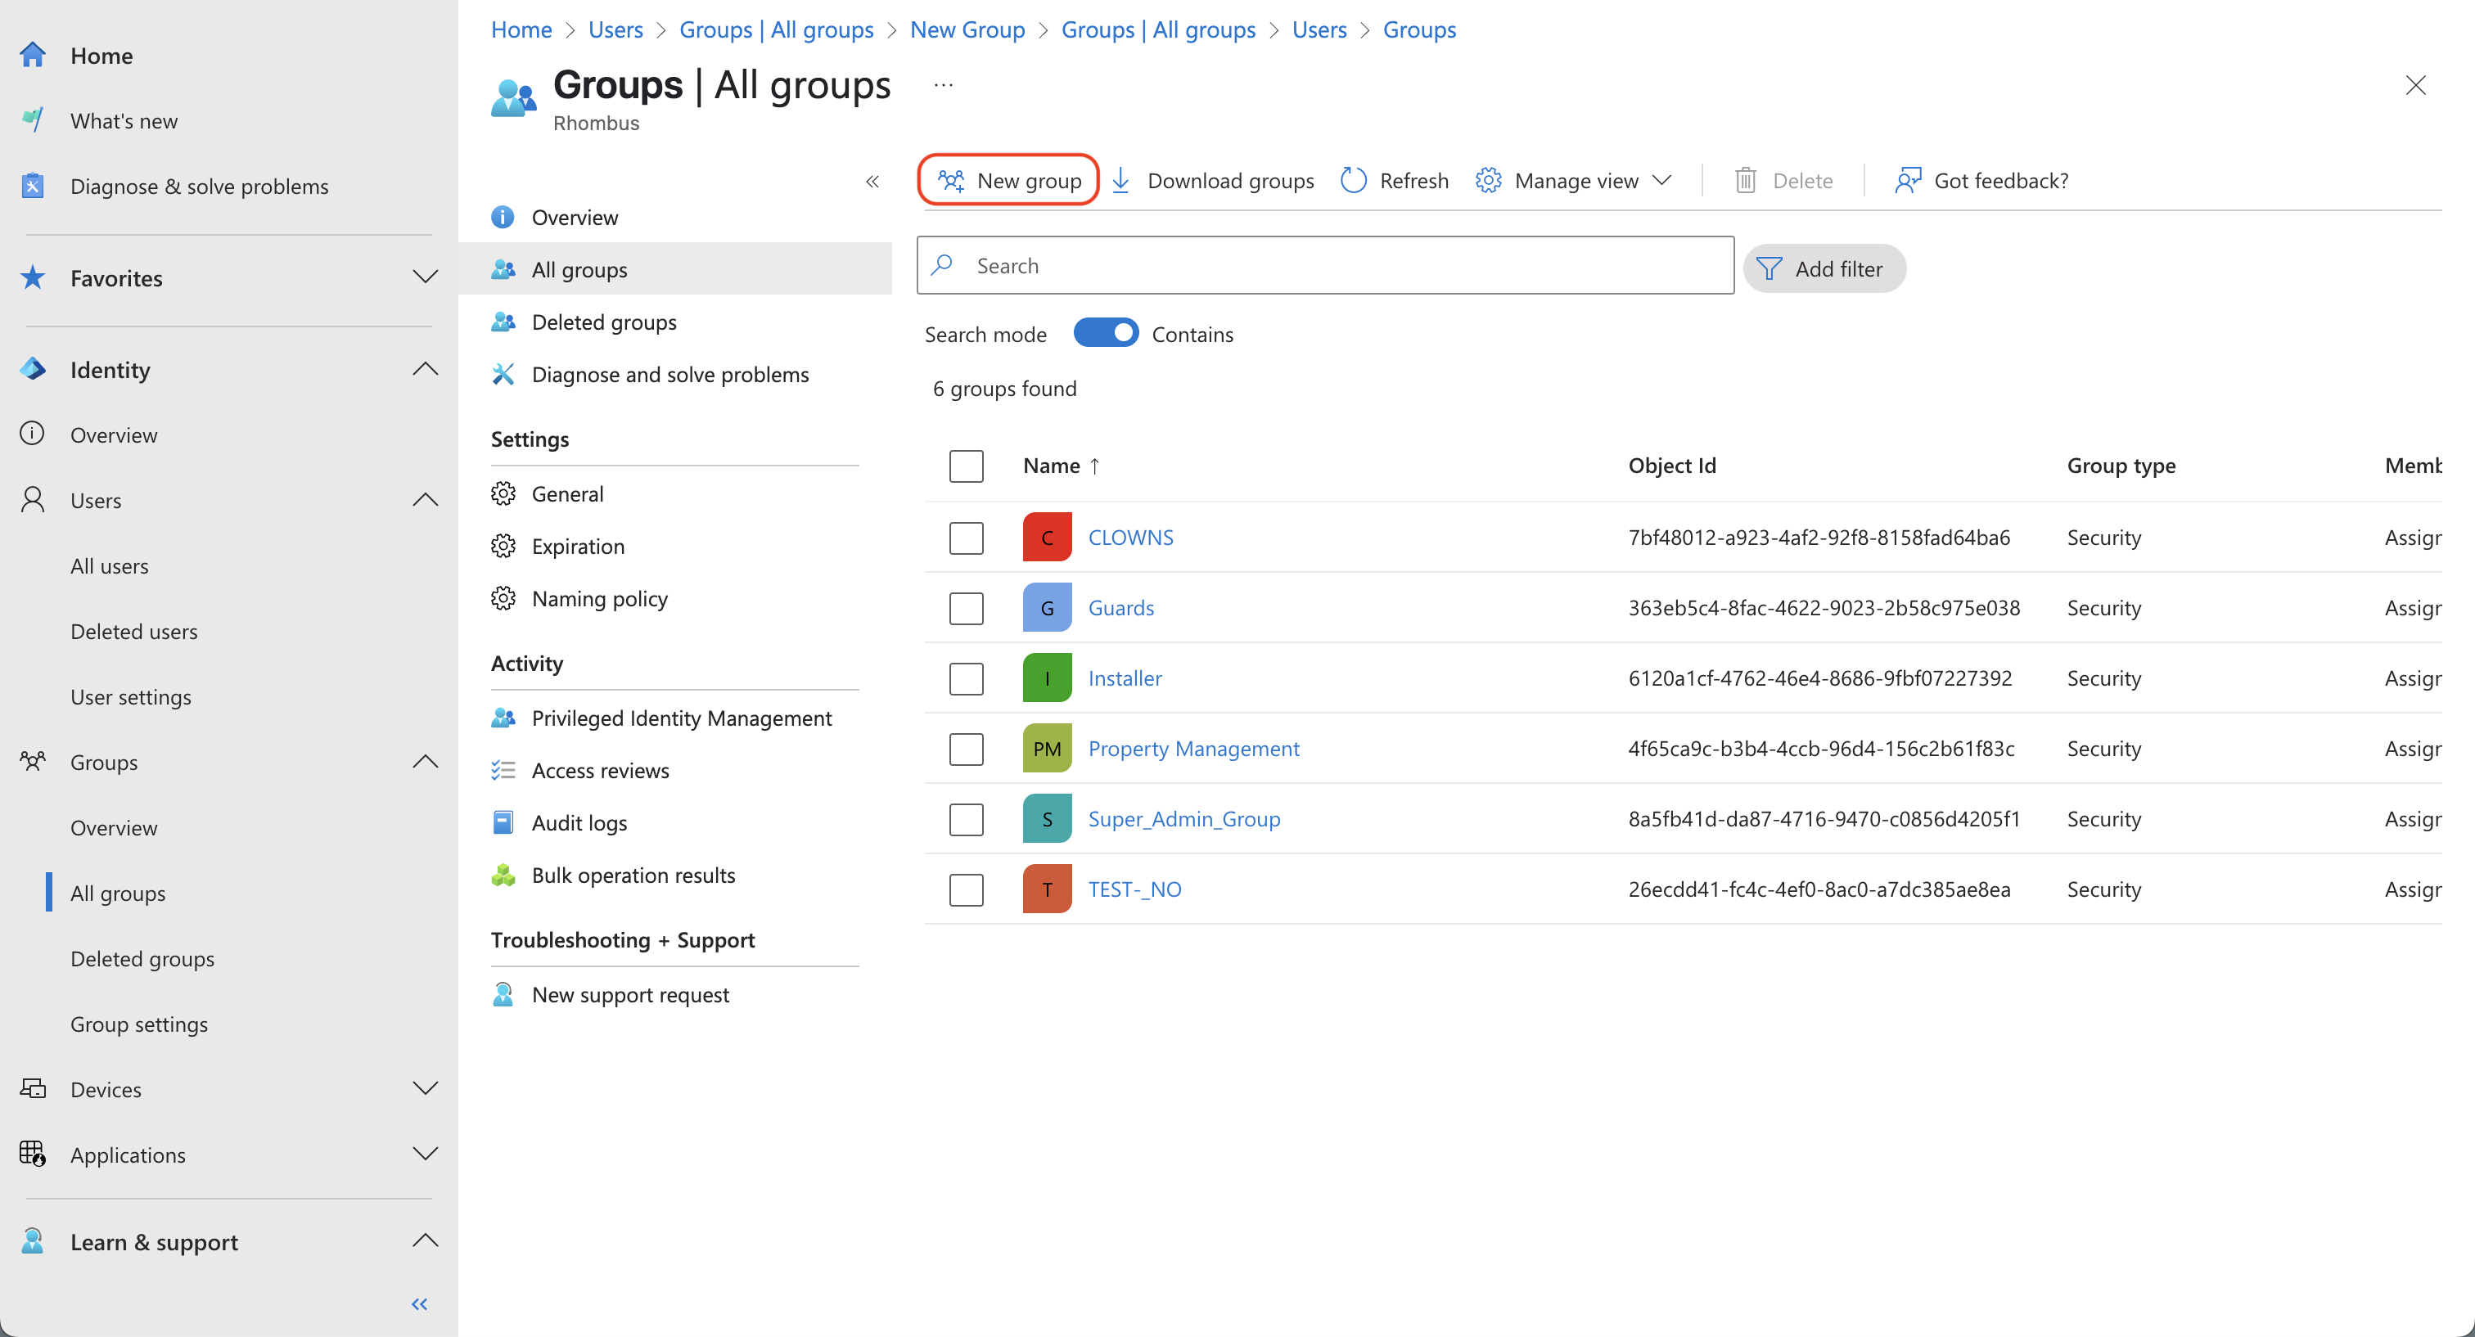The width and height of the screenshot is (2475, 1337).
Task: Open Deleted users in sidebar
Action: [x=134, y=631]
